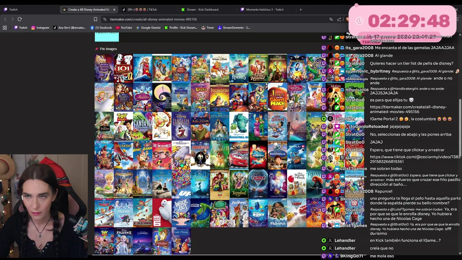
Task: Click the share page icon
Action: (339, 19)
